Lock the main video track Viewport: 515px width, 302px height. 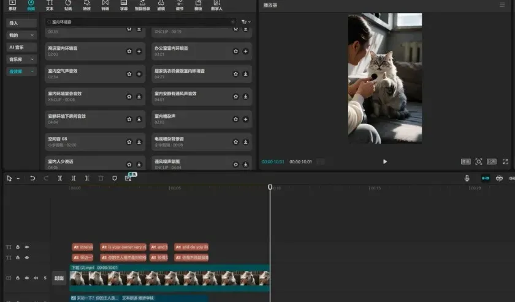[x=18, y=278]
